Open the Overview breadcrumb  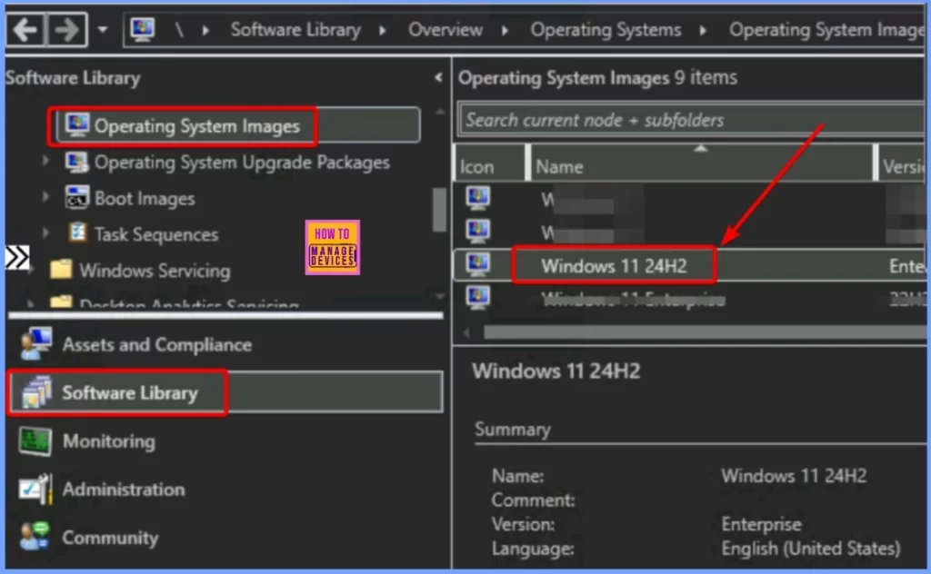445,30
